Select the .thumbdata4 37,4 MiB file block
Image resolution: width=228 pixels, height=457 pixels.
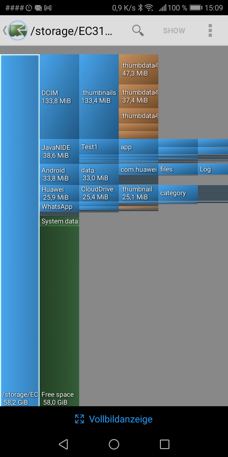click(138, 96)
